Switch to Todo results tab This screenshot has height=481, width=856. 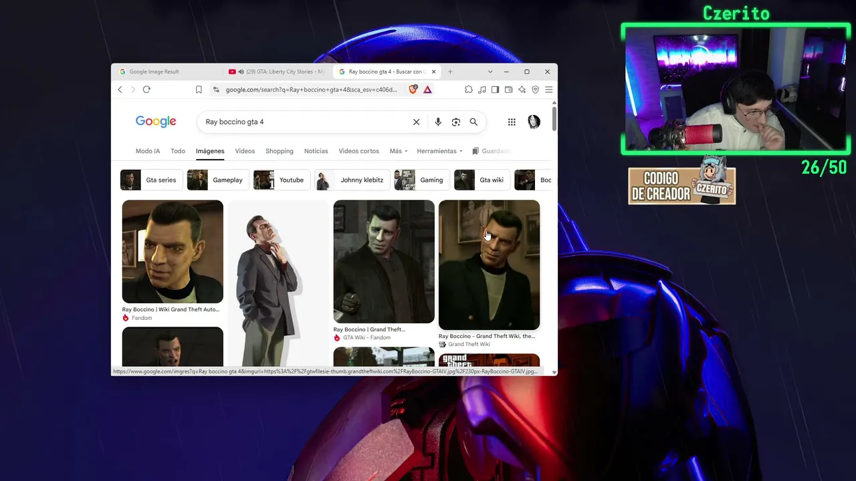(178, 151)
